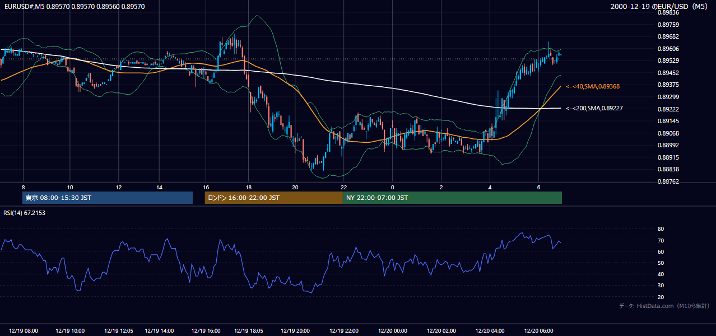This screenshot has height=336, width=716.
Task: Click price axis label 0.89759
Action: click(x=668, y=25)
